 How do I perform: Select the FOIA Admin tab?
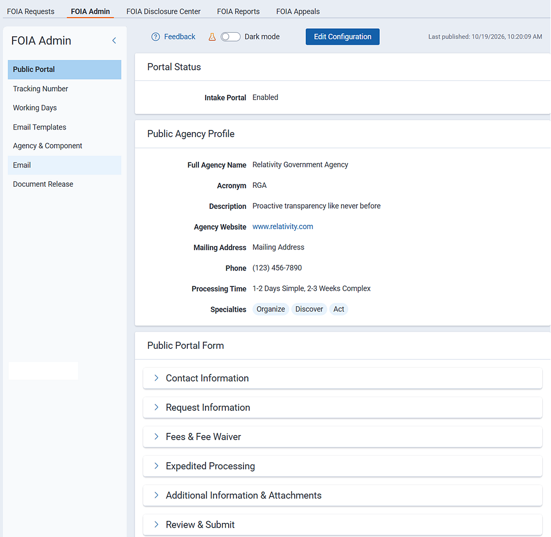click(x=90, y=12)
